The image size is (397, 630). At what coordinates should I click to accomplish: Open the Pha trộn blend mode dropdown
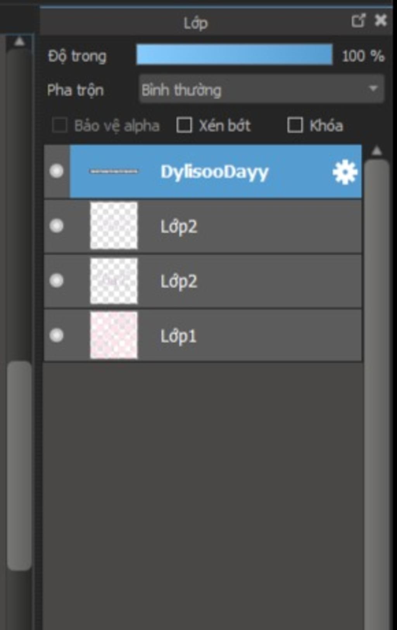pos(261,89)
